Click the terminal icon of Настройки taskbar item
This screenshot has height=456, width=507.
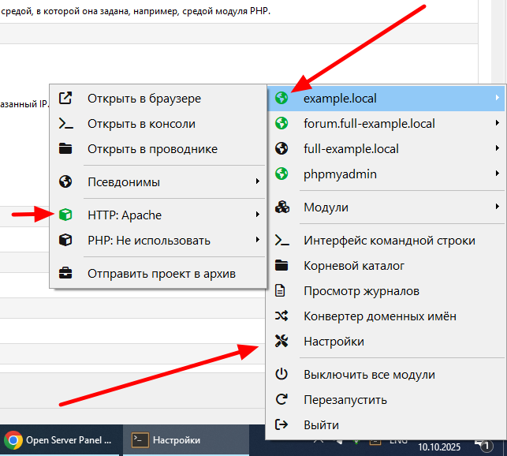pos(140,440)
